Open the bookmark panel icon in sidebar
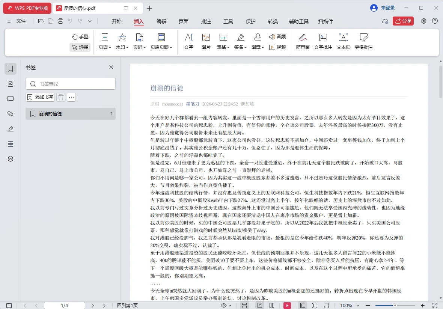Viewport: 443px width, 309px height. point(11,69)
